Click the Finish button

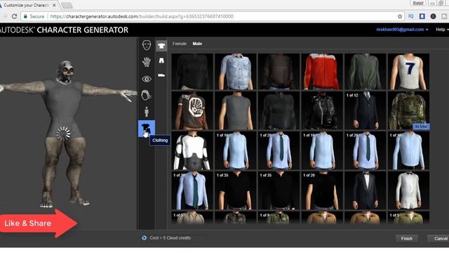(407, 238)
